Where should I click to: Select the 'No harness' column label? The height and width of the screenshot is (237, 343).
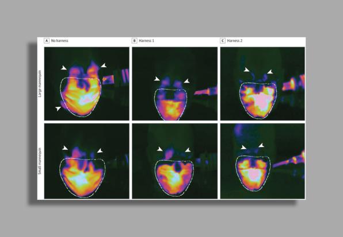pyautogui.click(x=59, y=41)
